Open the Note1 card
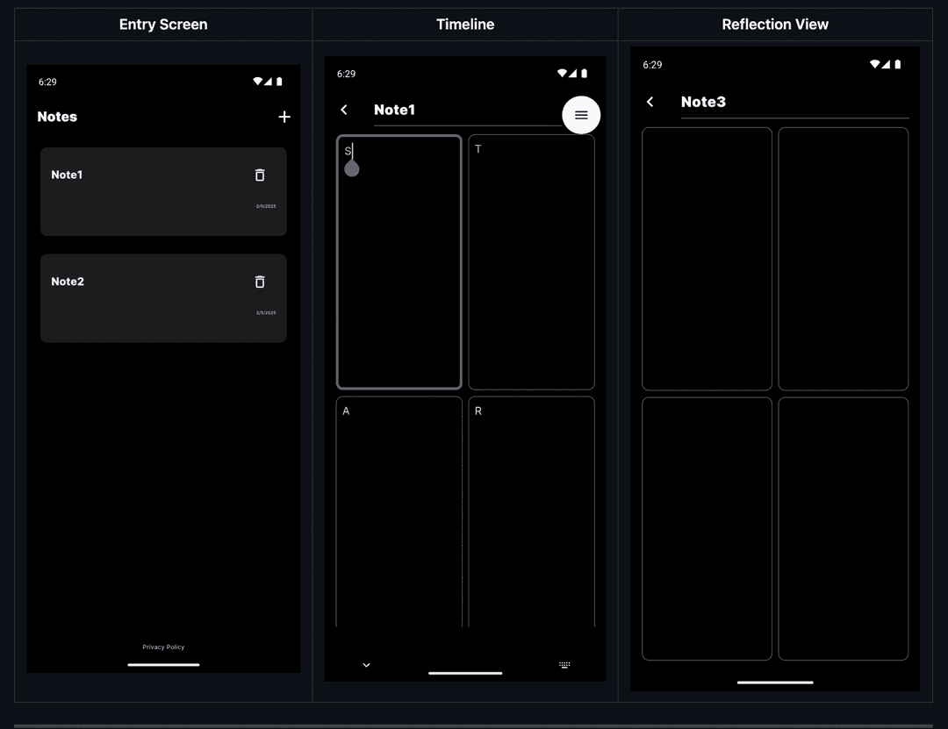Screen dimensions: 948x729 click(163, 191)
